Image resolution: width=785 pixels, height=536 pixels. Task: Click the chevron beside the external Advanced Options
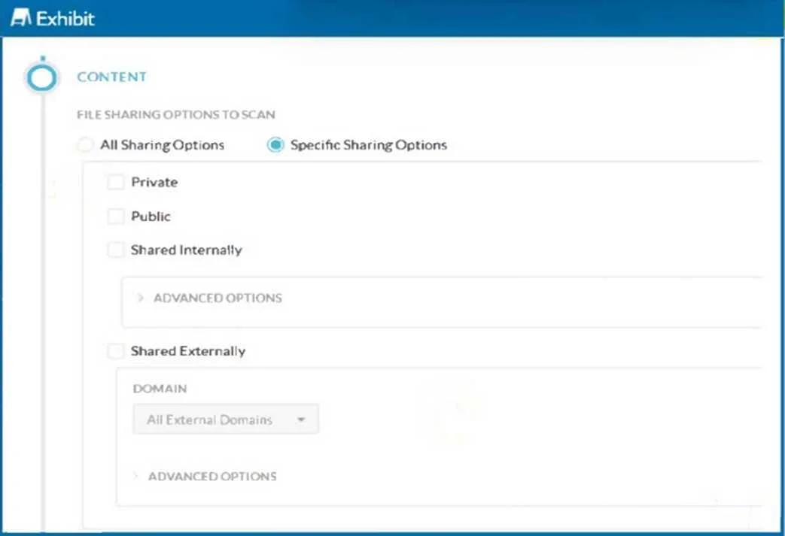[135, 476]
